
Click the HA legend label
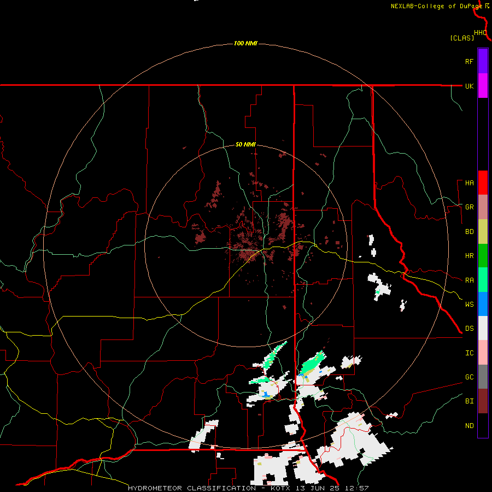469,183
